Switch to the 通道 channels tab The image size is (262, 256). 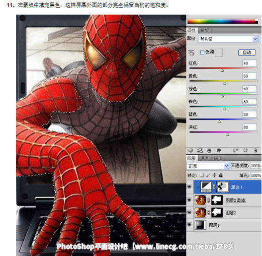point(204,158)
